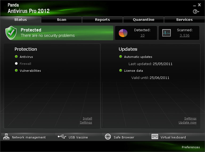Image resolution: width=205 pixels, height=152 pixels.
Task: Click the Scanned activity monitor icon
Action: pyautogui.click(x=166, y=33)
